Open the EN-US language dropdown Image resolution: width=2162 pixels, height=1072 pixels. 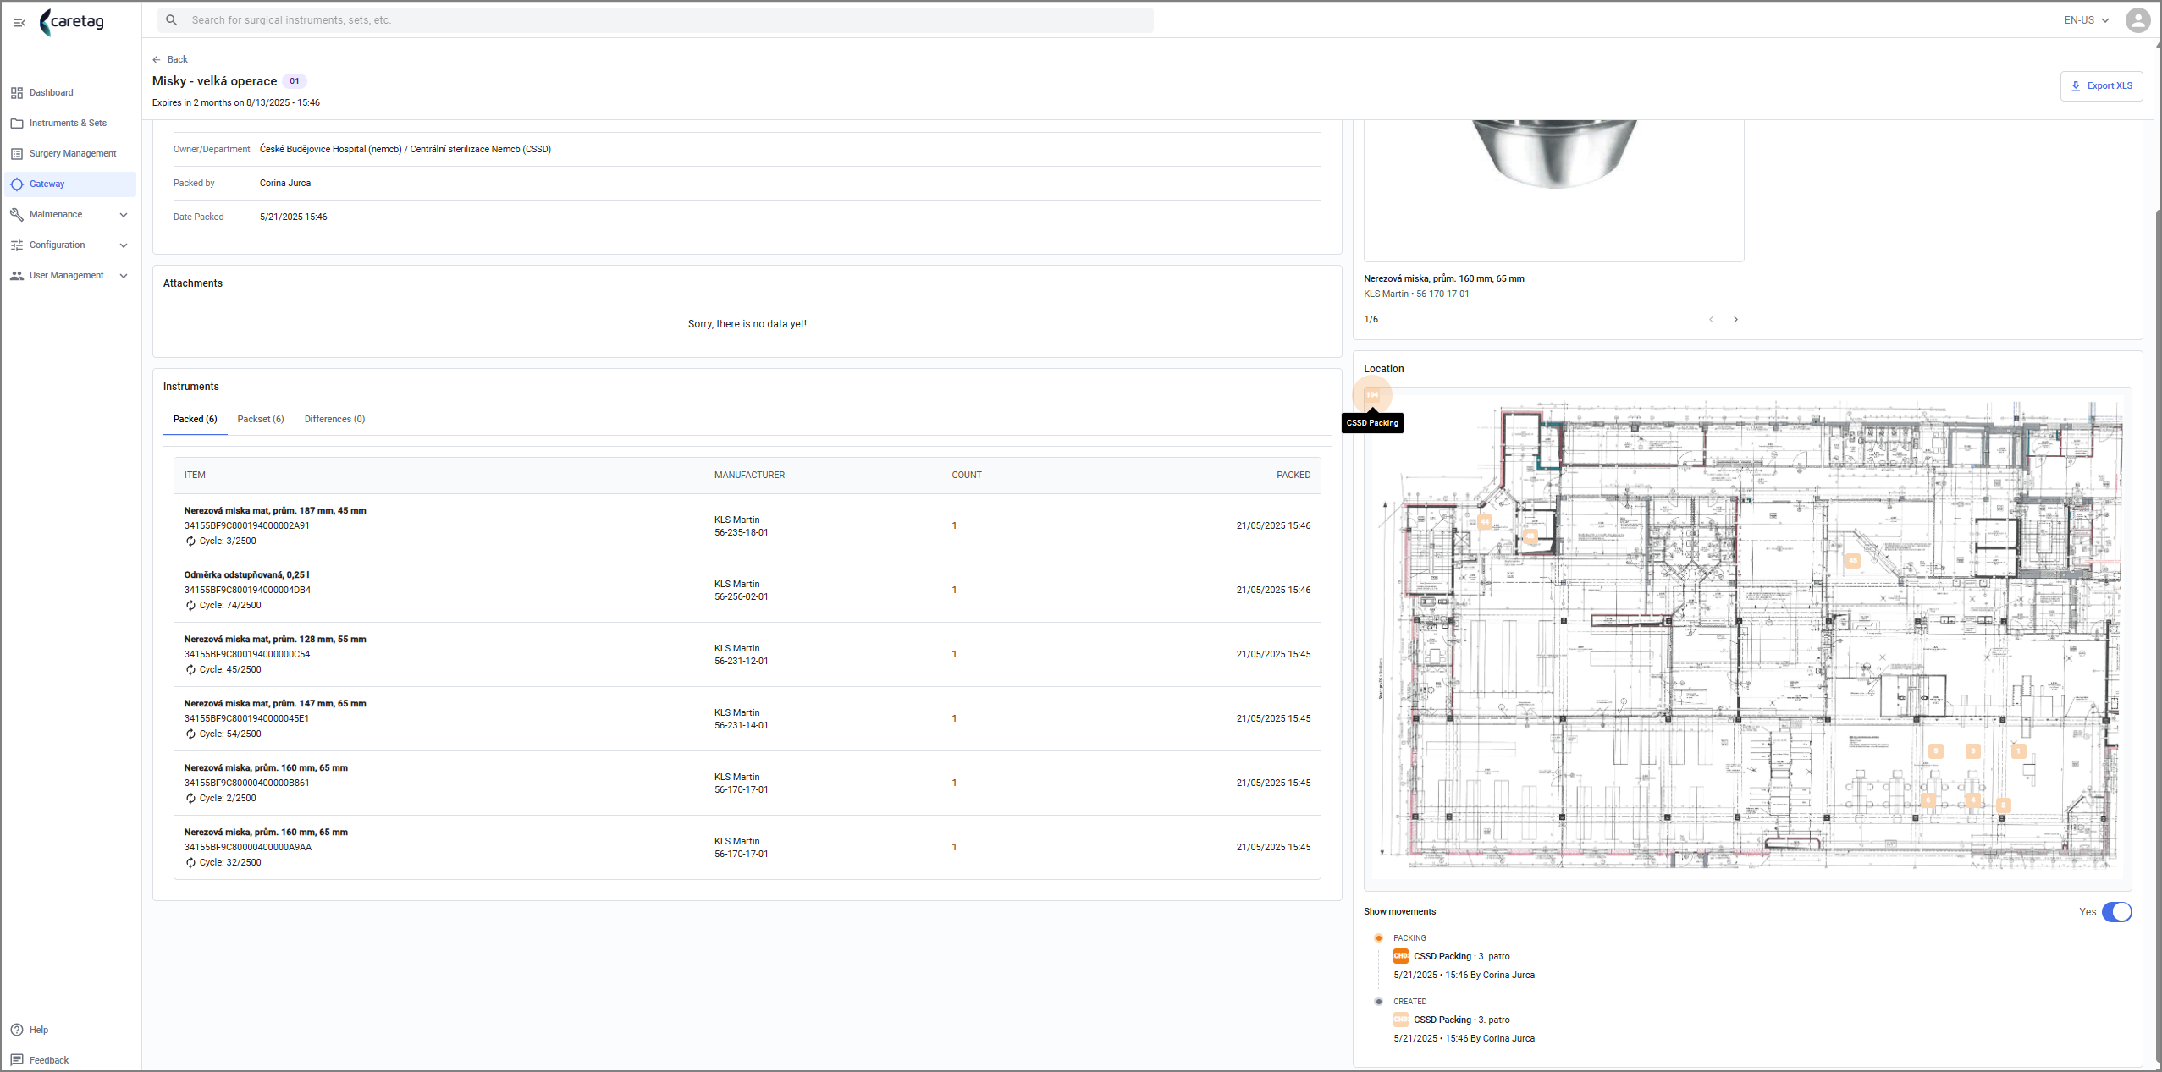(x=2087, y=20)
